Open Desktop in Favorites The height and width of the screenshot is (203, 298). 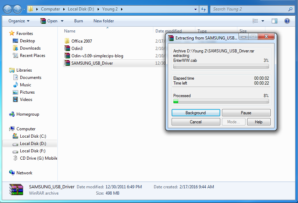pyautogui.click(x=27, y=41)
